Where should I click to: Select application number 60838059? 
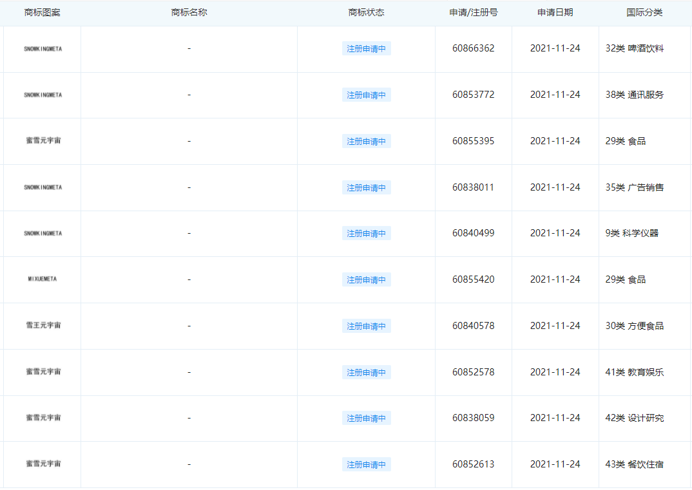pos(473,418)
